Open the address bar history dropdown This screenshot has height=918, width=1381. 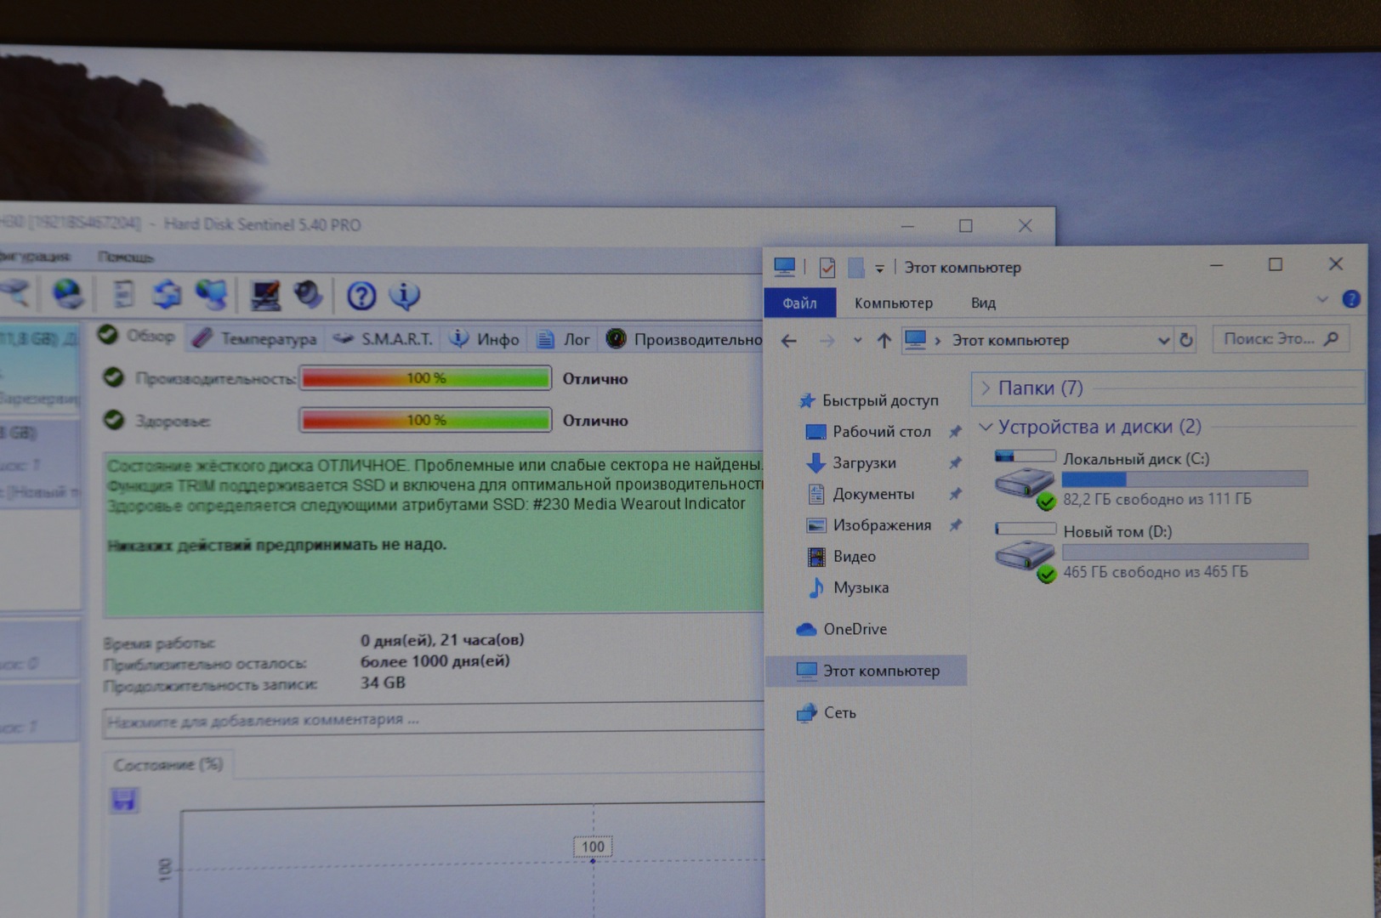click(x=1163, y=341)
